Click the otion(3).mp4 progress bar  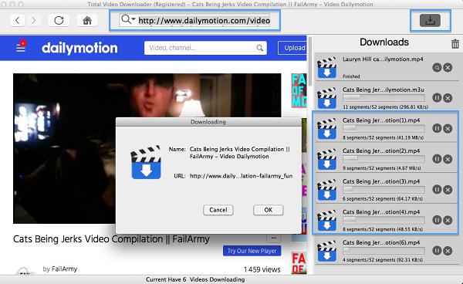pos(384,189)
